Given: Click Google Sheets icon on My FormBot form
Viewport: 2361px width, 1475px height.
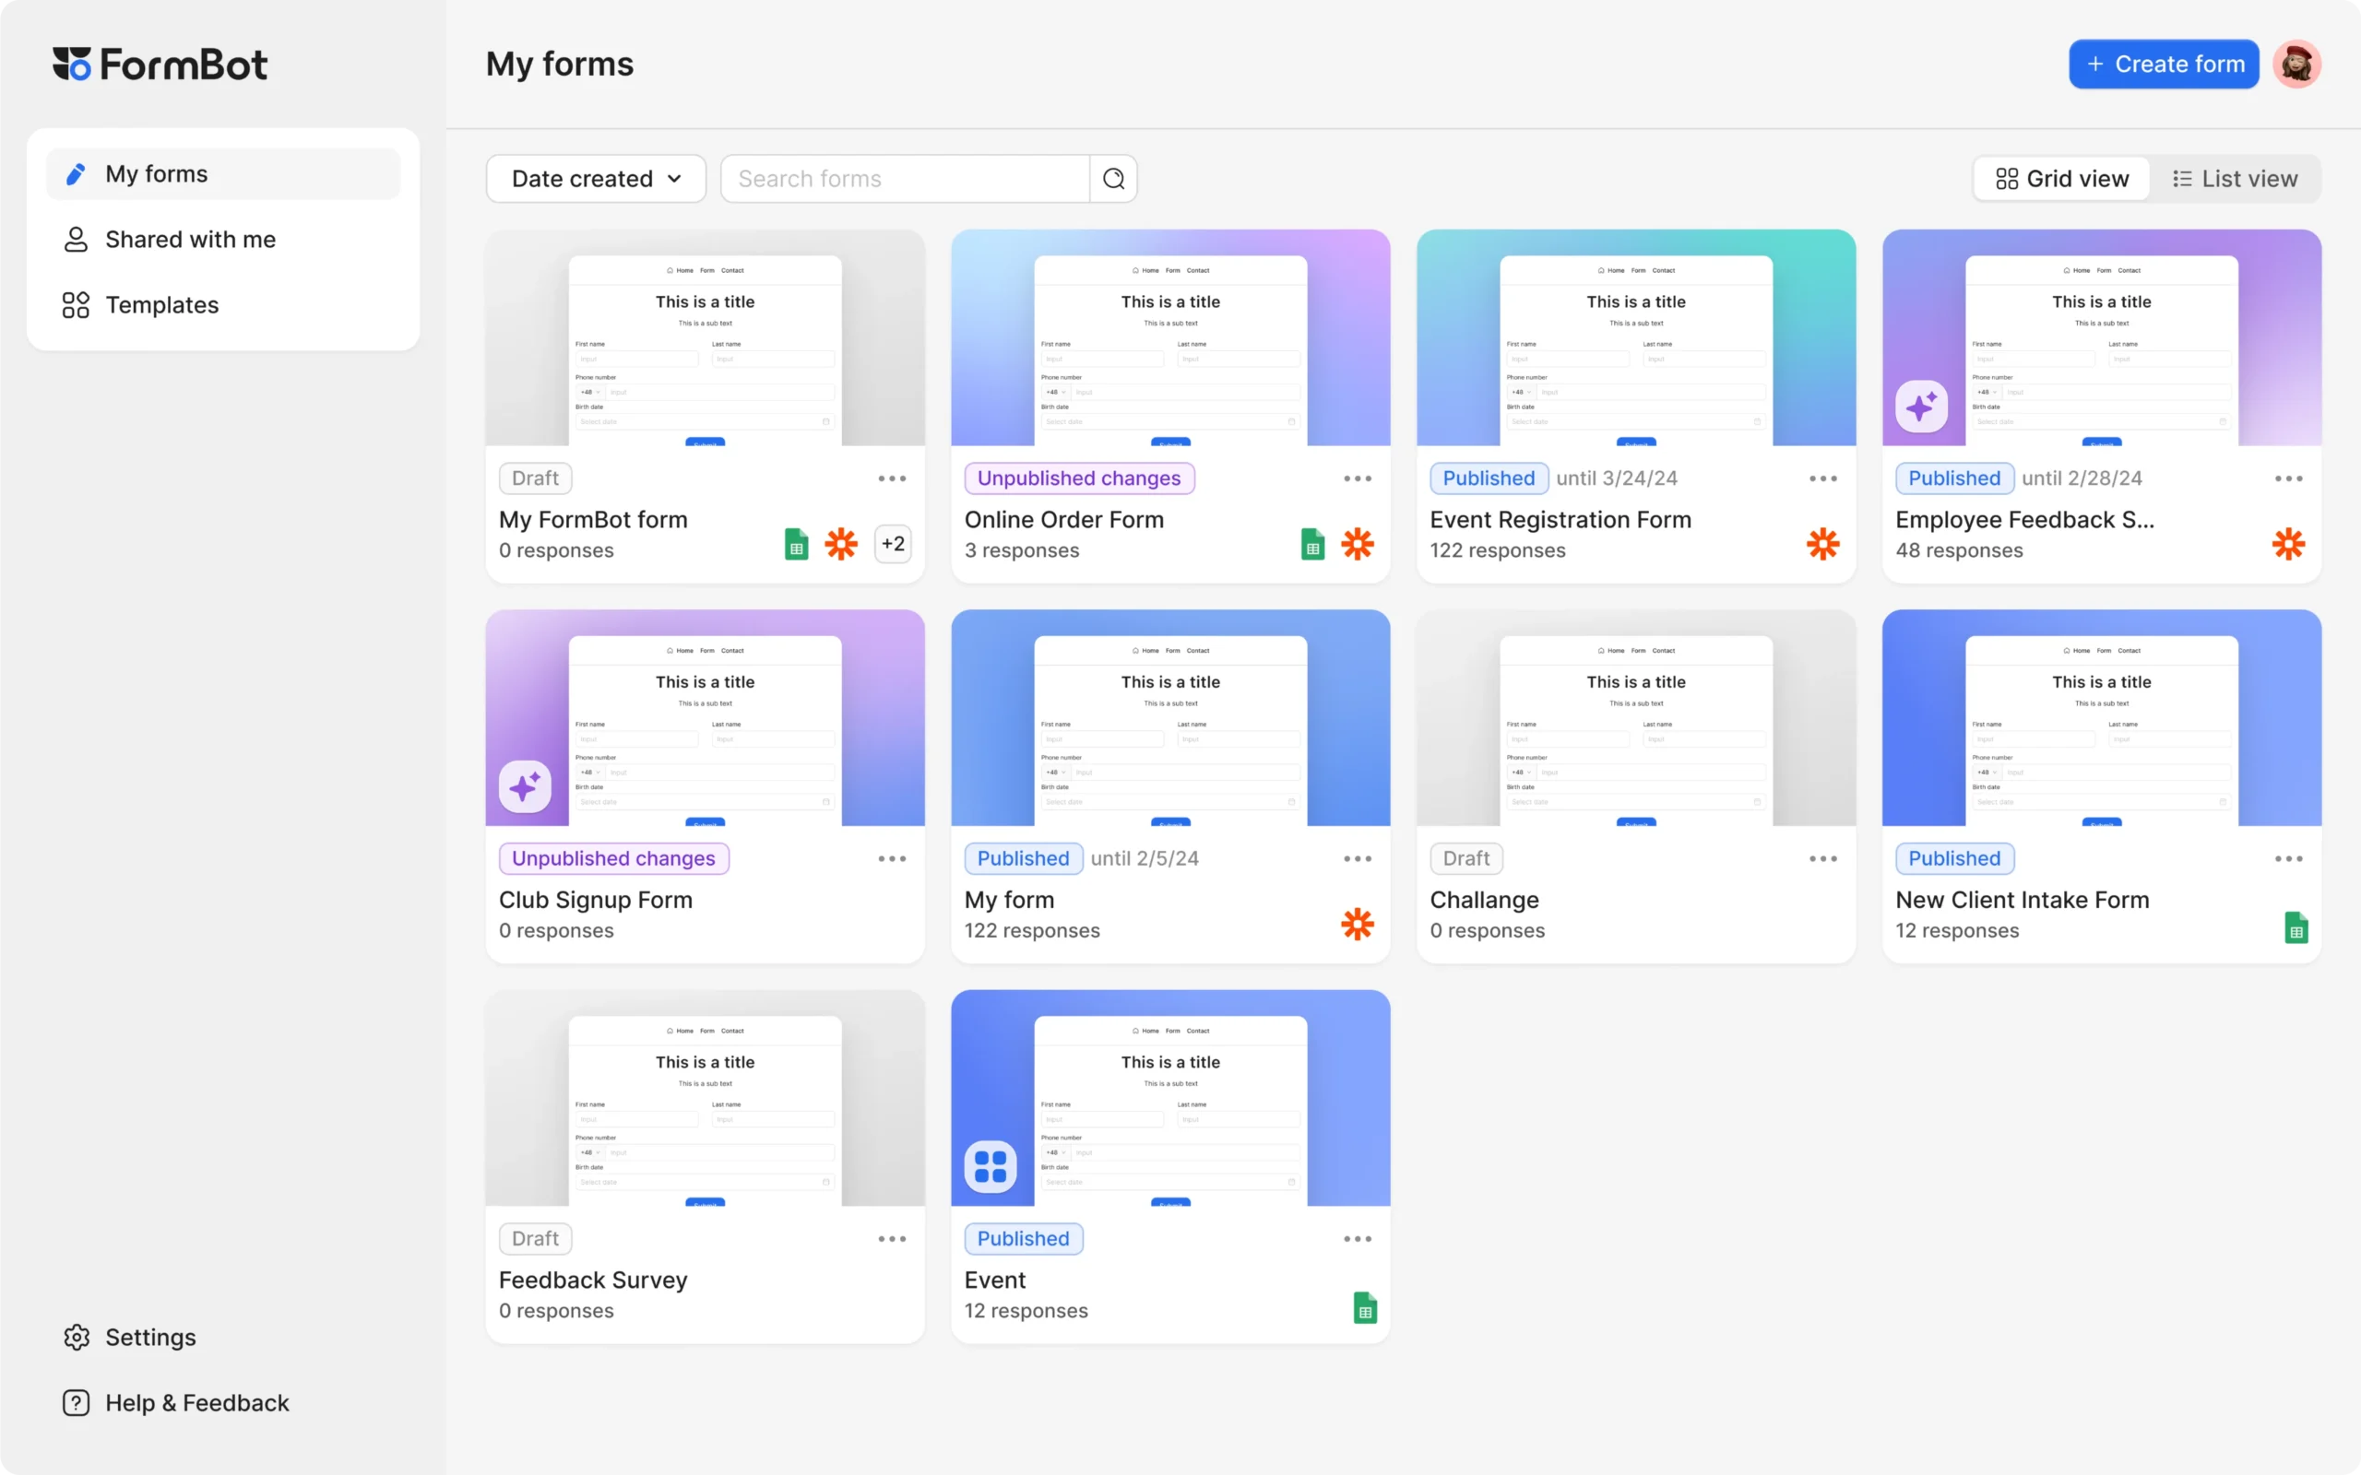Looking at the screenshot, I should pos(796,543).
